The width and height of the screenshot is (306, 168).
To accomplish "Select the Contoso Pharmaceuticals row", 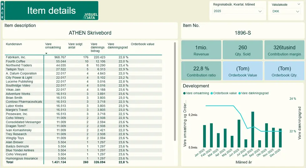I will point(83,102).
